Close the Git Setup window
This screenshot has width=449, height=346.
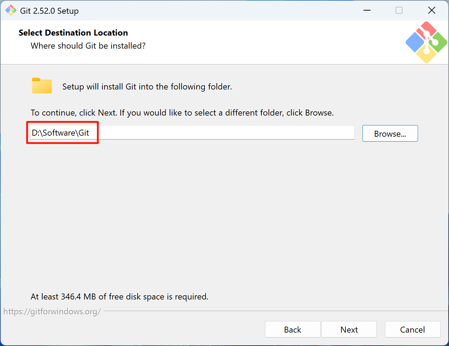coord(432,11)
